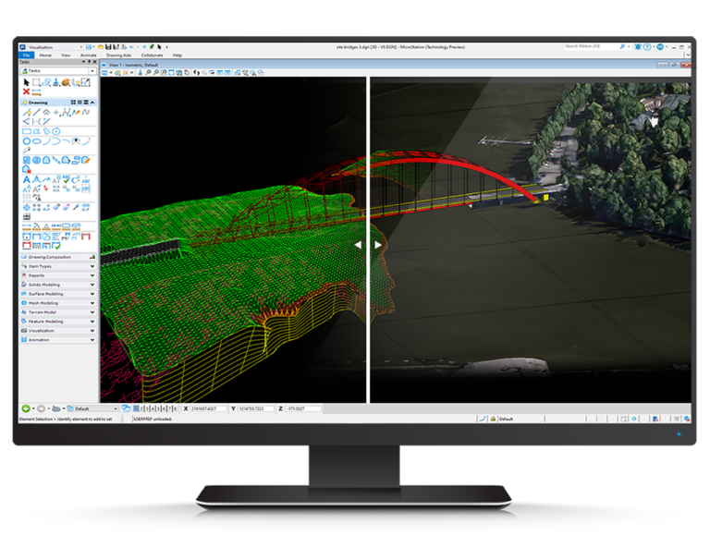Activate the Place Fence tool
This screenshot has height=560, width=710.
[36, 82]
